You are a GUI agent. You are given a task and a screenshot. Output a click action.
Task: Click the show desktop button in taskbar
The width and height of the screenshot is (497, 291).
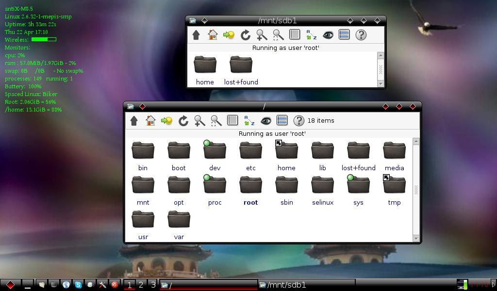(x=28, y=285)
